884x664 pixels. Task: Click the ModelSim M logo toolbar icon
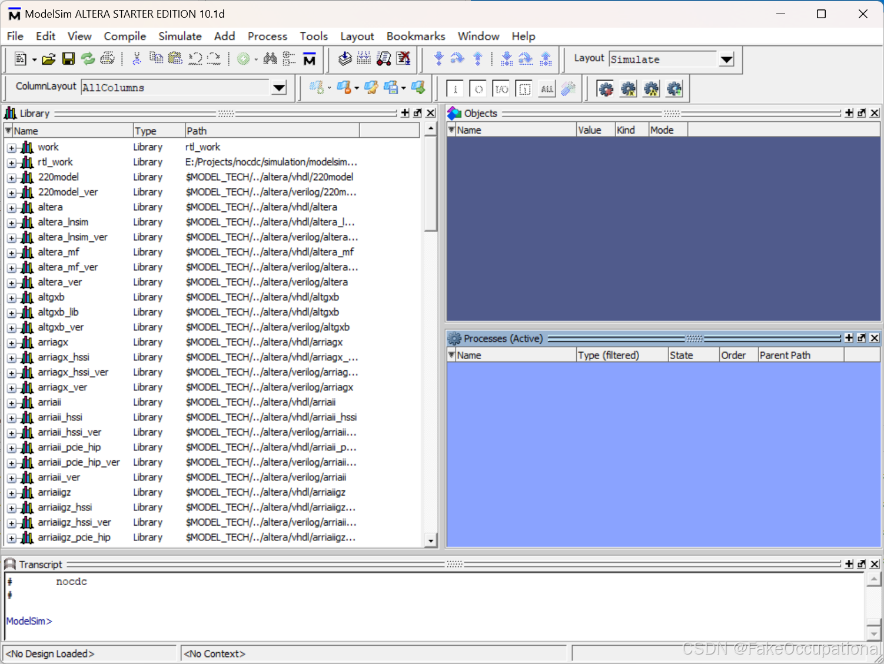pos(309,59)
